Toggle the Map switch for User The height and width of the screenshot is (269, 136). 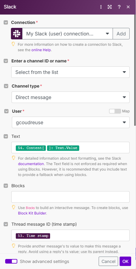pos(115,111)
